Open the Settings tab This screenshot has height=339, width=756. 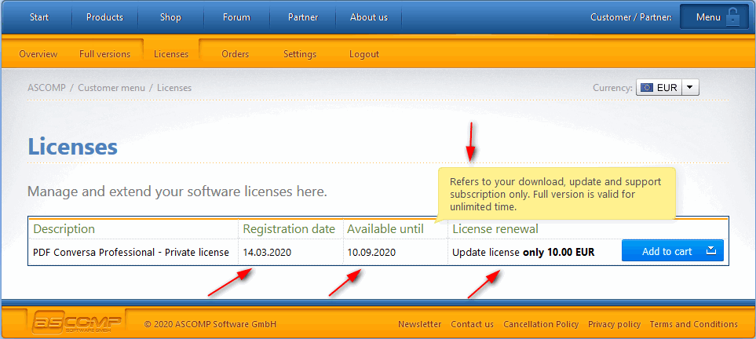click(300, 54)
